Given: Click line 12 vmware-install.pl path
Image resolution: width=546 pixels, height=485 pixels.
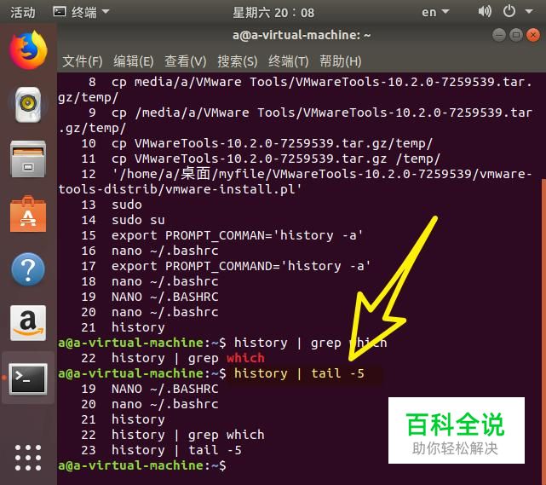Looking at the screenshot, I should click(296, 182).
